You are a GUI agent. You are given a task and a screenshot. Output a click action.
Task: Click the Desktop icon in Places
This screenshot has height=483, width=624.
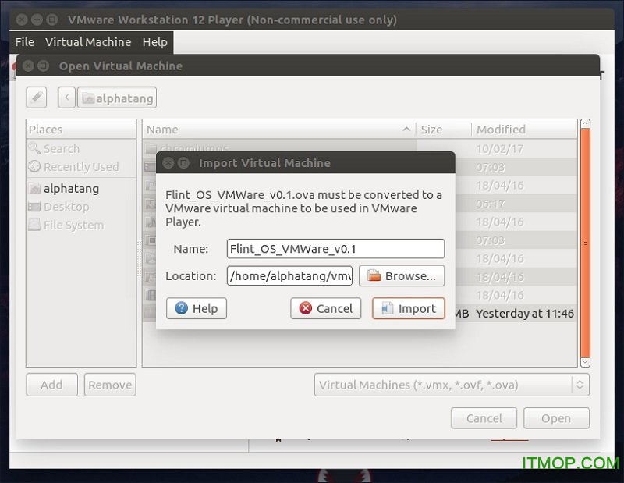pyautogui.click(x=34, y=207)
